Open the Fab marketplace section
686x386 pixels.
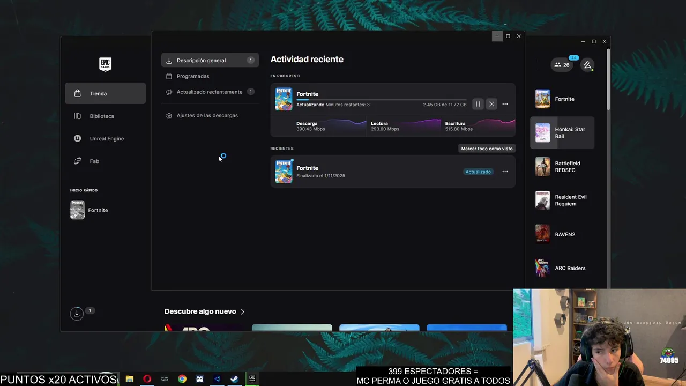105,161
